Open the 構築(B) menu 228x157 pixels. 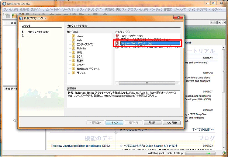pyautogui.click(x=109, y=10)
